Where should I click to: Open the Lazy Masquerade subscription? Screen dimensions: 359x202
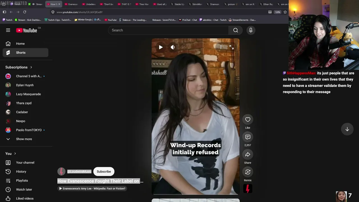point(26,94)
